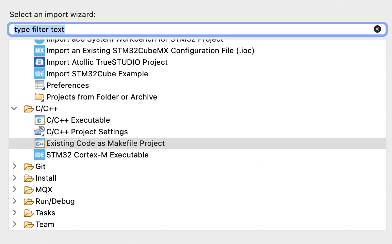Click the C/C++ Project Settings icon
The height and width of the screenshot is (244, 392).
click(39, 132)
